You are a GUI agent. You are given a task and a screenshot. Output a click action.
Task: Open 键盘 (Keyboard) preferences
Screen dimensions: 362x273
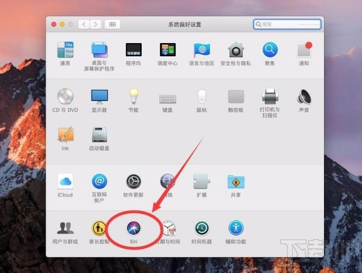168,99
